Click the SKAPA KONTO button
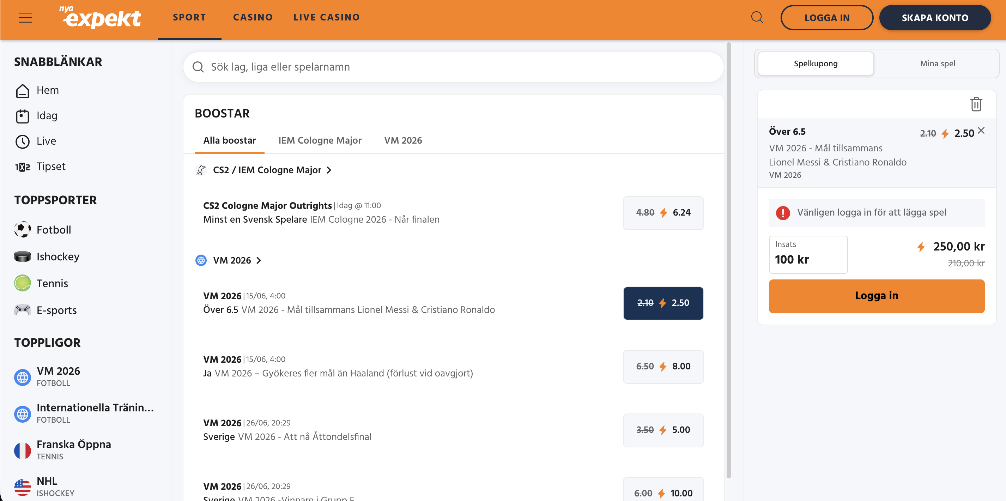 tap(935, 18)
